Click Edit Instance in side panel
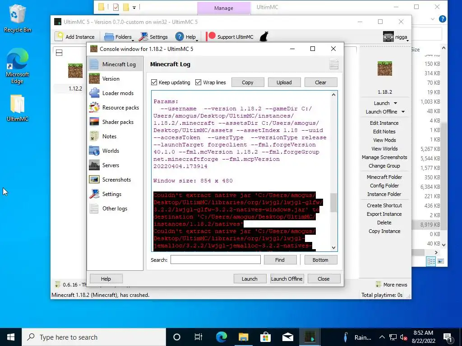This screenshot has height=346, width=462. (x=384, y=123)
